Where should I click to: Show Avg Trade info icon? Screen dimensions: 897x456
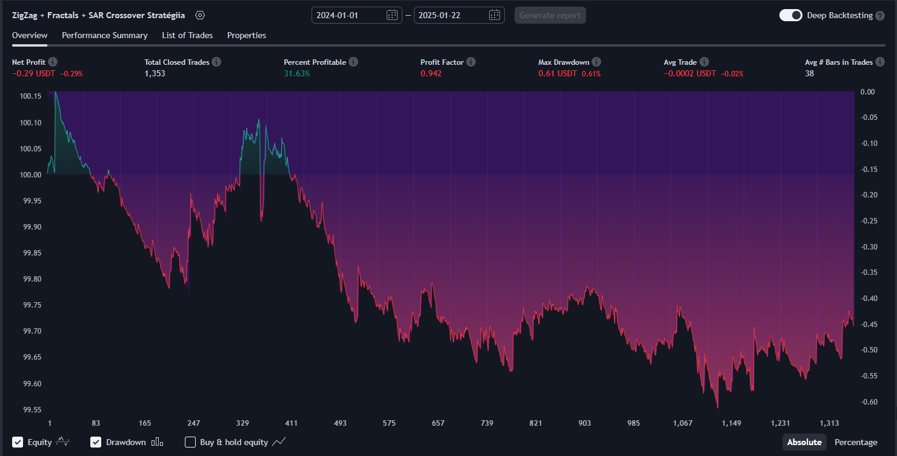click(x=704, y=62)
